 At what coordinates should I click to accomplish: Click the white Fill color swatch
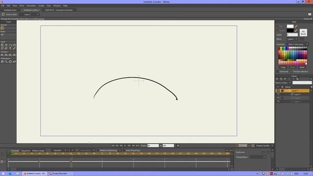[290, 26]
